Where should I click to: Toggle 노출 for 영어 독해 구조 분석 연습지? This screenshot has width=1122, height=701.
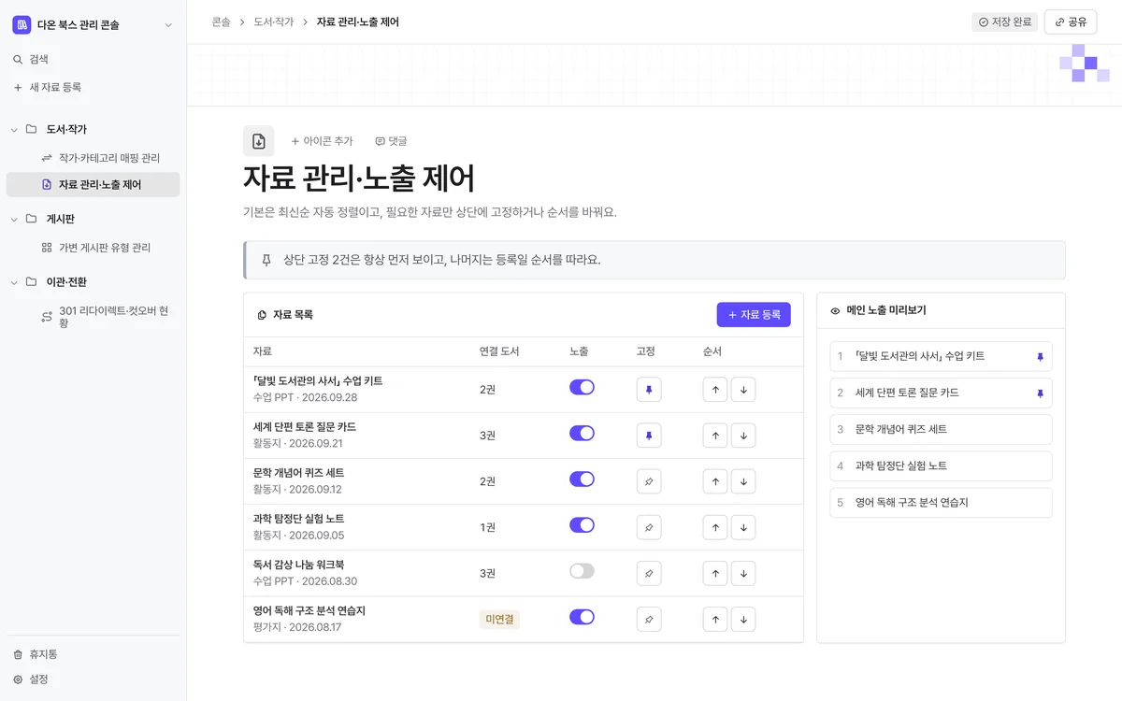582,616
